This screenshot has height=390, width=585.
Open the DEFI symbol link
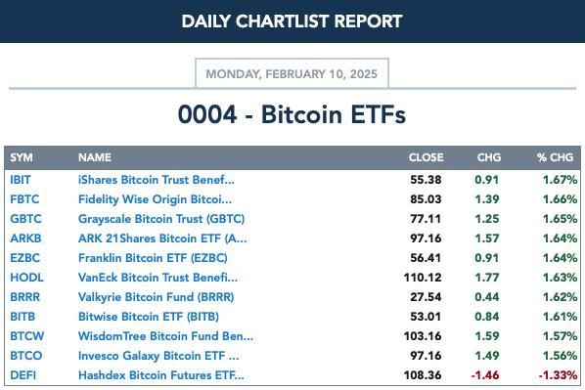[x=23, y=375]
